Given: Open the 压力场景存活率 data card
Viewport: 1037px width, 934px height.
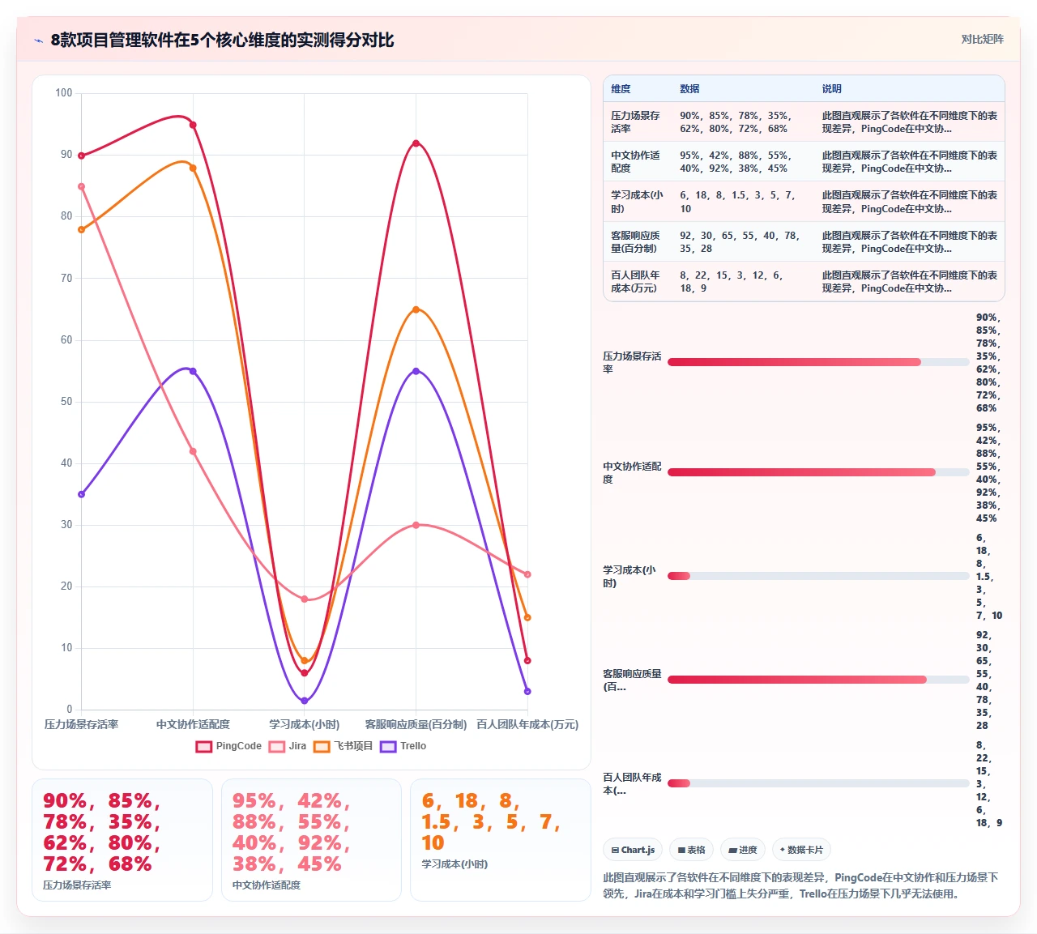Looking at the screenshot, I should coord(122,840).
